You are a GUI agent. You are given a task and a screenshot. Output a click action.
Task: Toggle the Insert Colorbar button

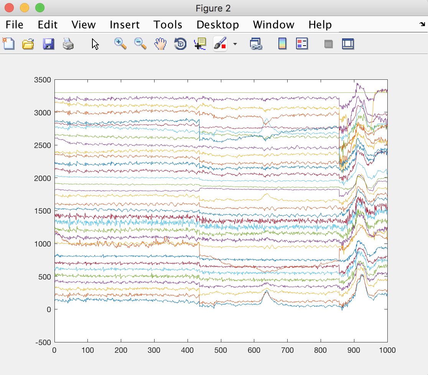(x=282, y=44)
